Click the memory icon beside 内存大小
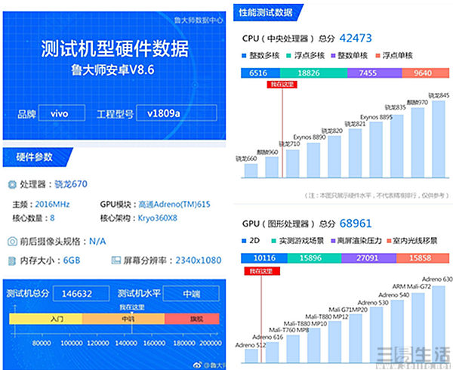 [x=12, y=261]
